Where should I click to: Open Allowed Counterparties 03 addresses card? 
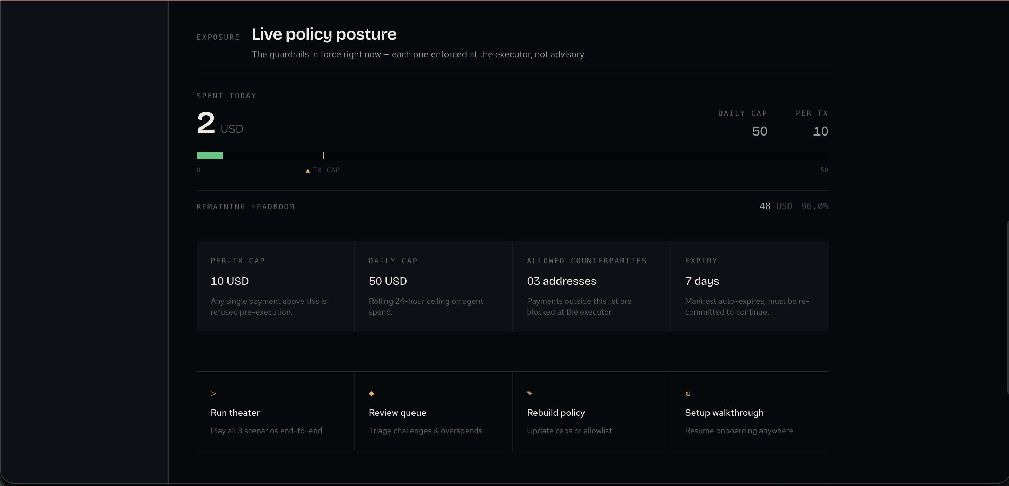tap(592, 287)
